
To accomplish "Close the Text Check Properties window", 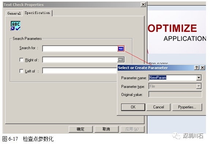I will pos(143,5).
